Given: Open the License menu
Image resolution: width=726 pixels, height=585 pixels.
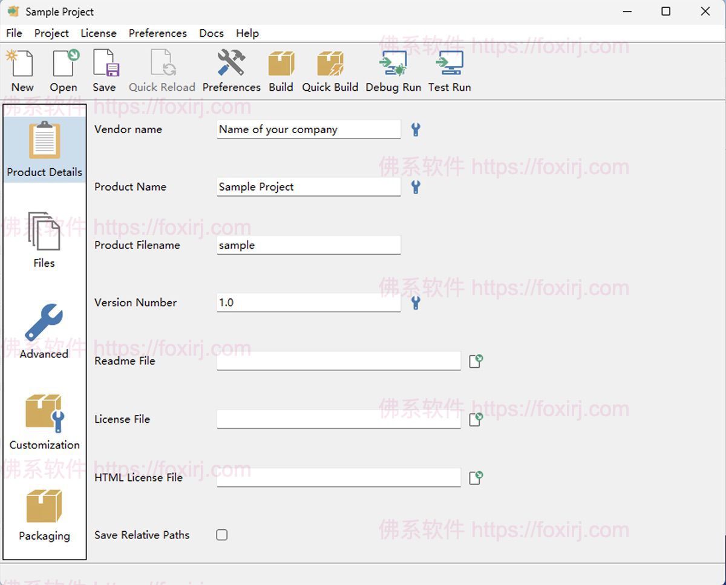Looking at the screenshot, I should click(x=98, y=33).
